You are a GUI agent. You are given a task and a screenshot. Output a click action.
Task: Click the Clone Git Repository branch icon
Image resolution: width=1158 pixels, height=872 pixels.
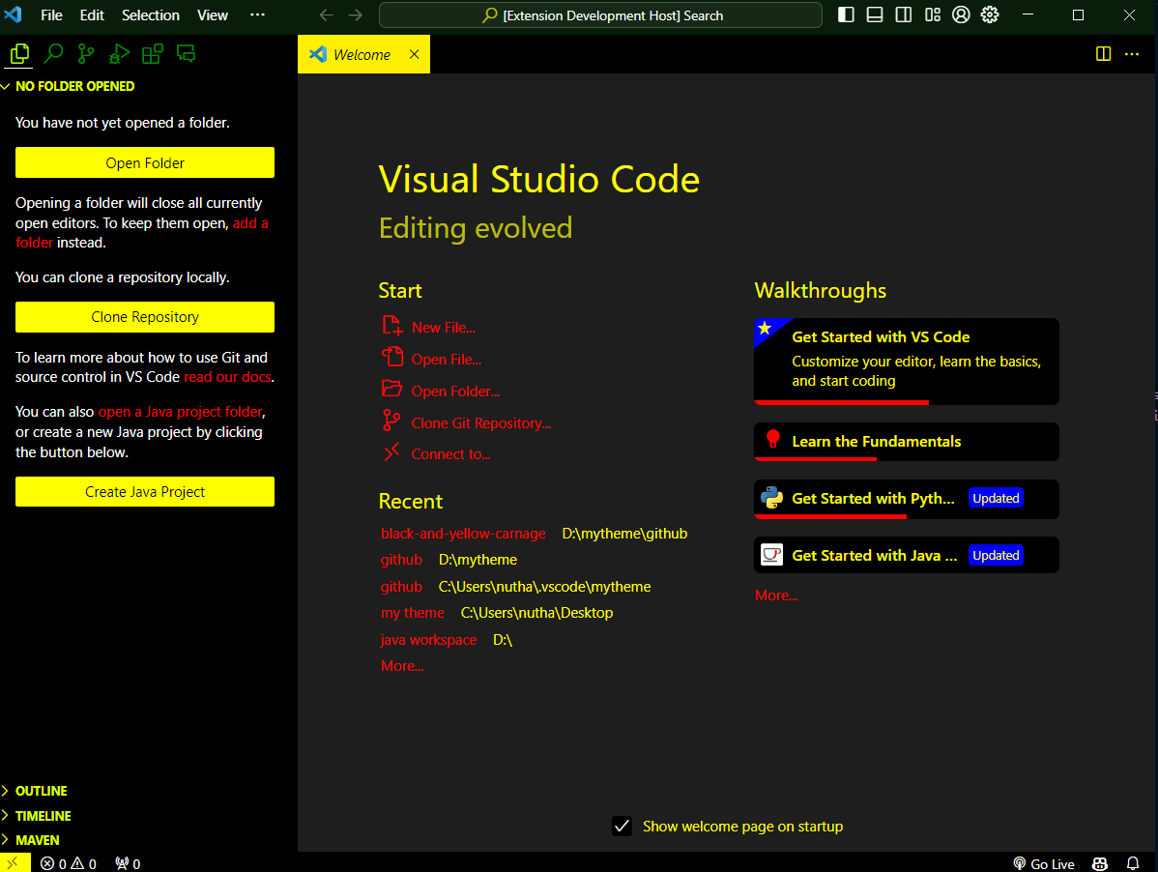(391, 421)
